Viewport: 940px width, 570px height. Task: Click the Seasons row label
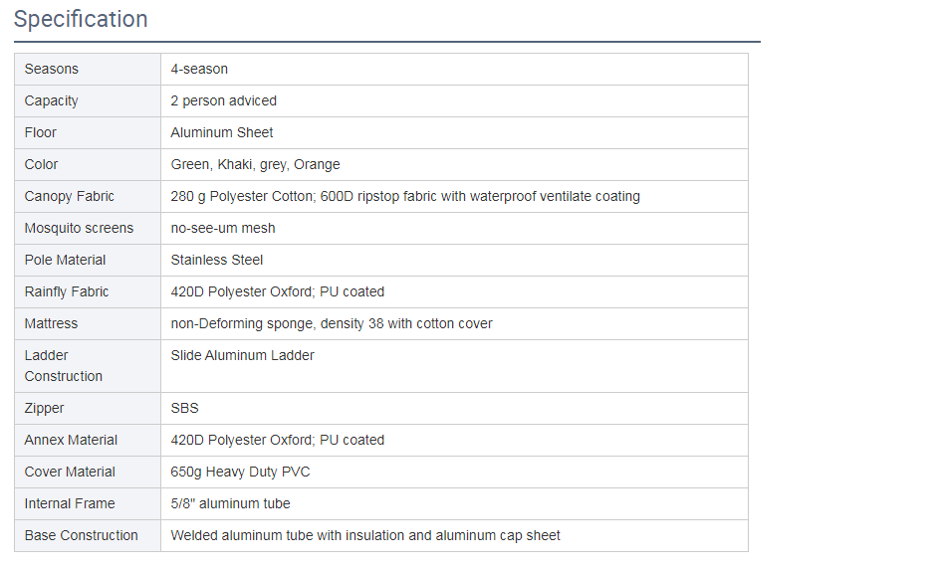[x=52, y=69]
